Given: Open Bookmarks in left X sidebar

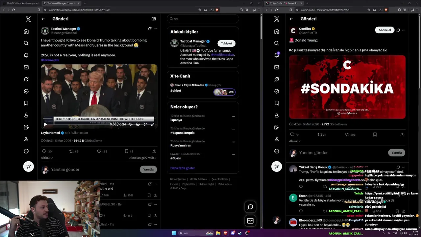Looking at the screenshot, I should tap(26, 103).
